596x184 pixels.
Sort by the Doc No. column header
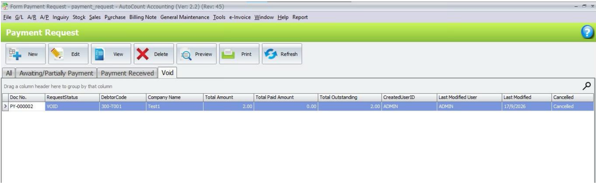click(x=24, y=97)
